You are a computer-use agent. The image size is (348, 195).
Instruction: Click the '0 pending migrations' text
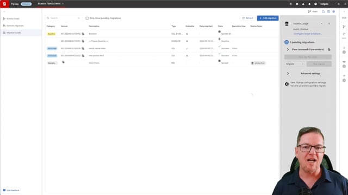(x=302, y=42)
